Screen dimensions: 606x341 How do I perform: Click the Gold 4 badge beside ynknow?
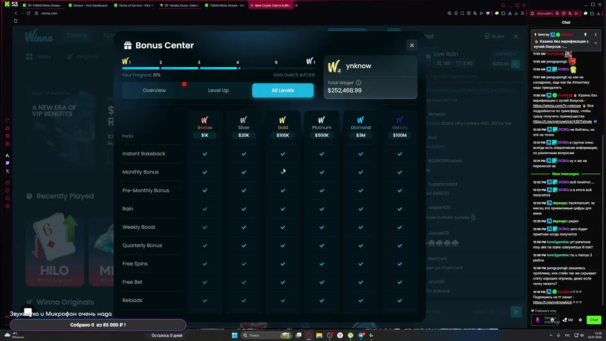(334, 66)
